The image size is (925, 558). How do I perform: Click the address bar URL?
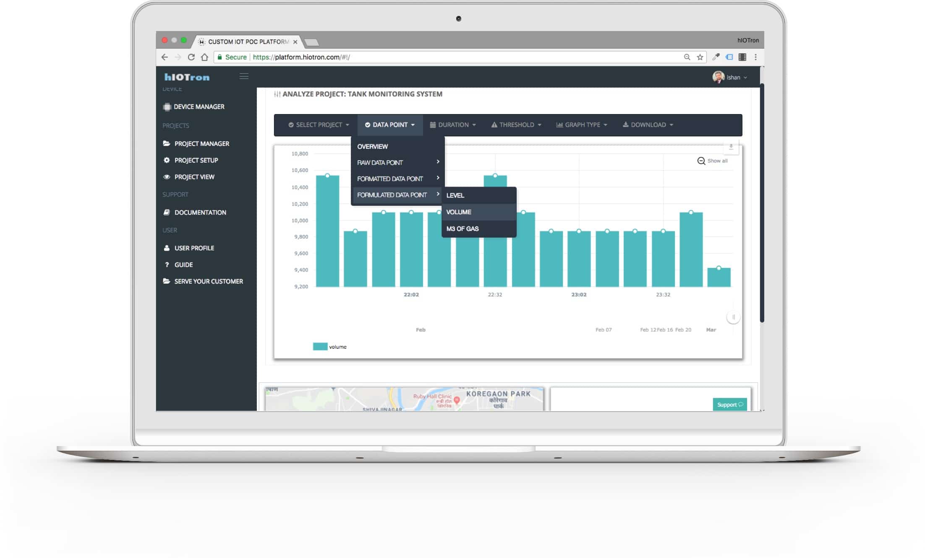[301, 57]
